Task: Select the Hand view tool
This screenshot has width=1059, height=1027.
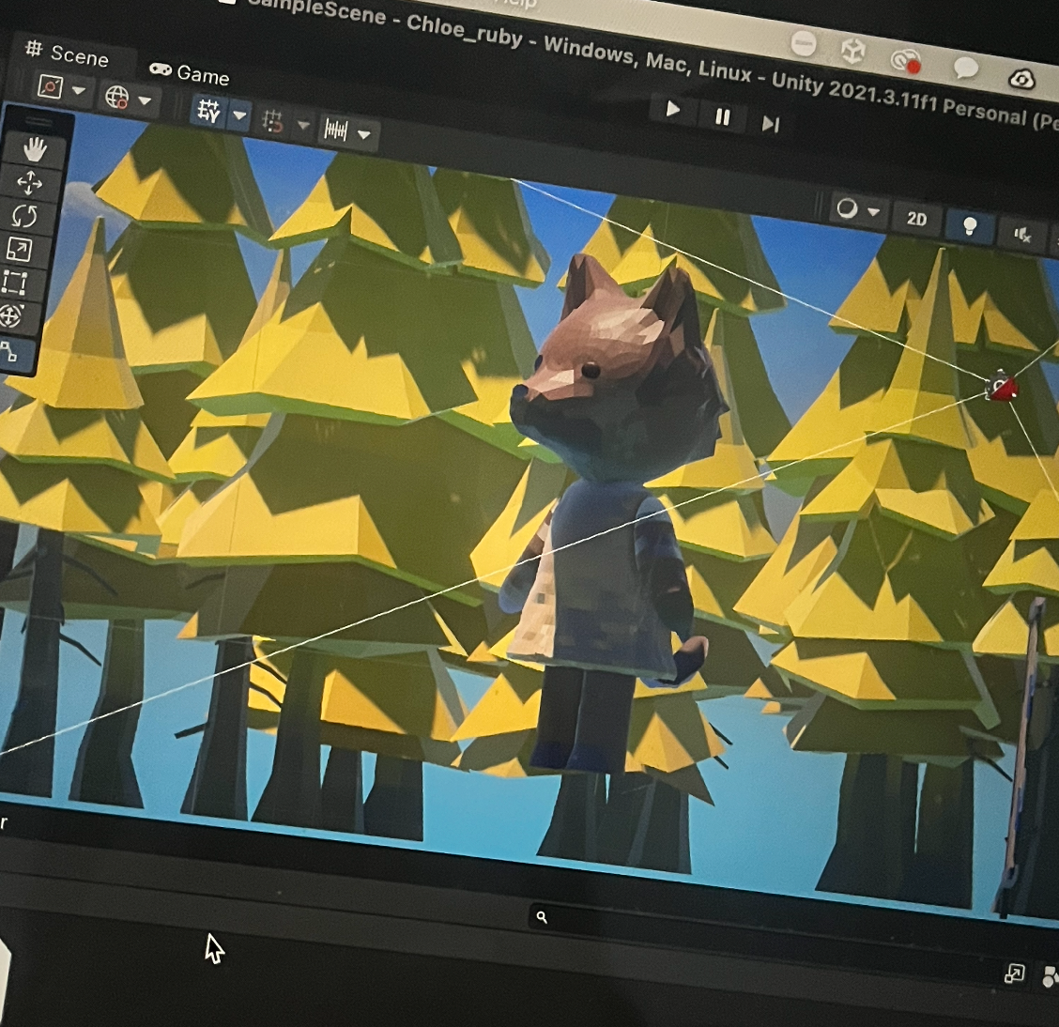Action: [35, 149]
